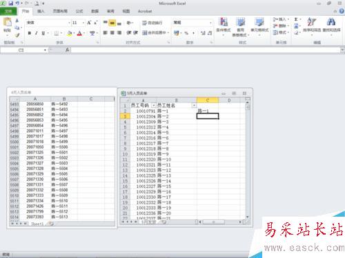Switch to the Acrobat ribbon tab
The image size is (345, 258).
(x=145, y=11)
